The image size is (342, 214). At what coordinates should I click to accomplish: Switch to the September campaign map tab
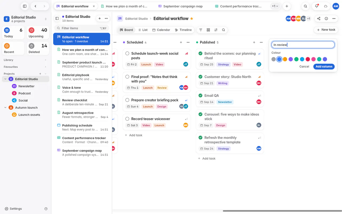click(x=183, y=6)
